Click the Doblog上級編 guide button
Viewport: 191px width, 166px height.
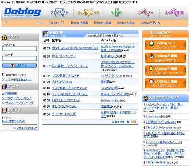tap(165, 83)
